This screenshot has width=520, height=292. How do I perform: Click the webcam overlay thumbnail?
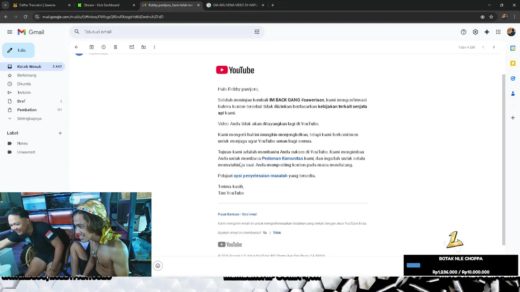pos(76,234)
